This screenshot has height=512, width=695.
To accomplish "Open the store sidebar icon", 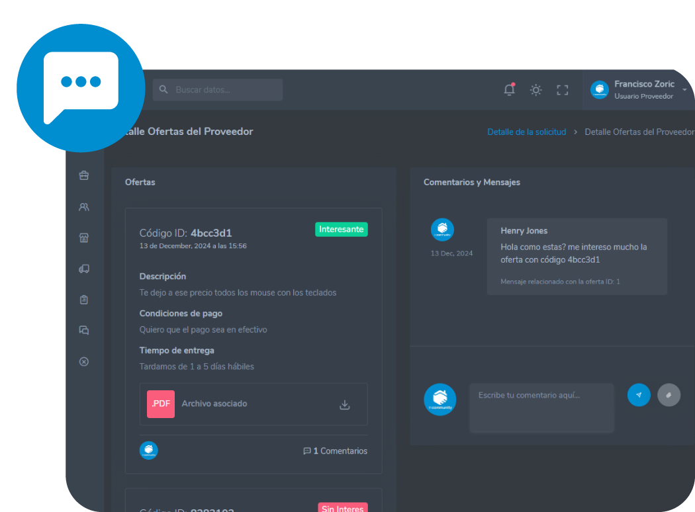I will [x=84, y=238].
